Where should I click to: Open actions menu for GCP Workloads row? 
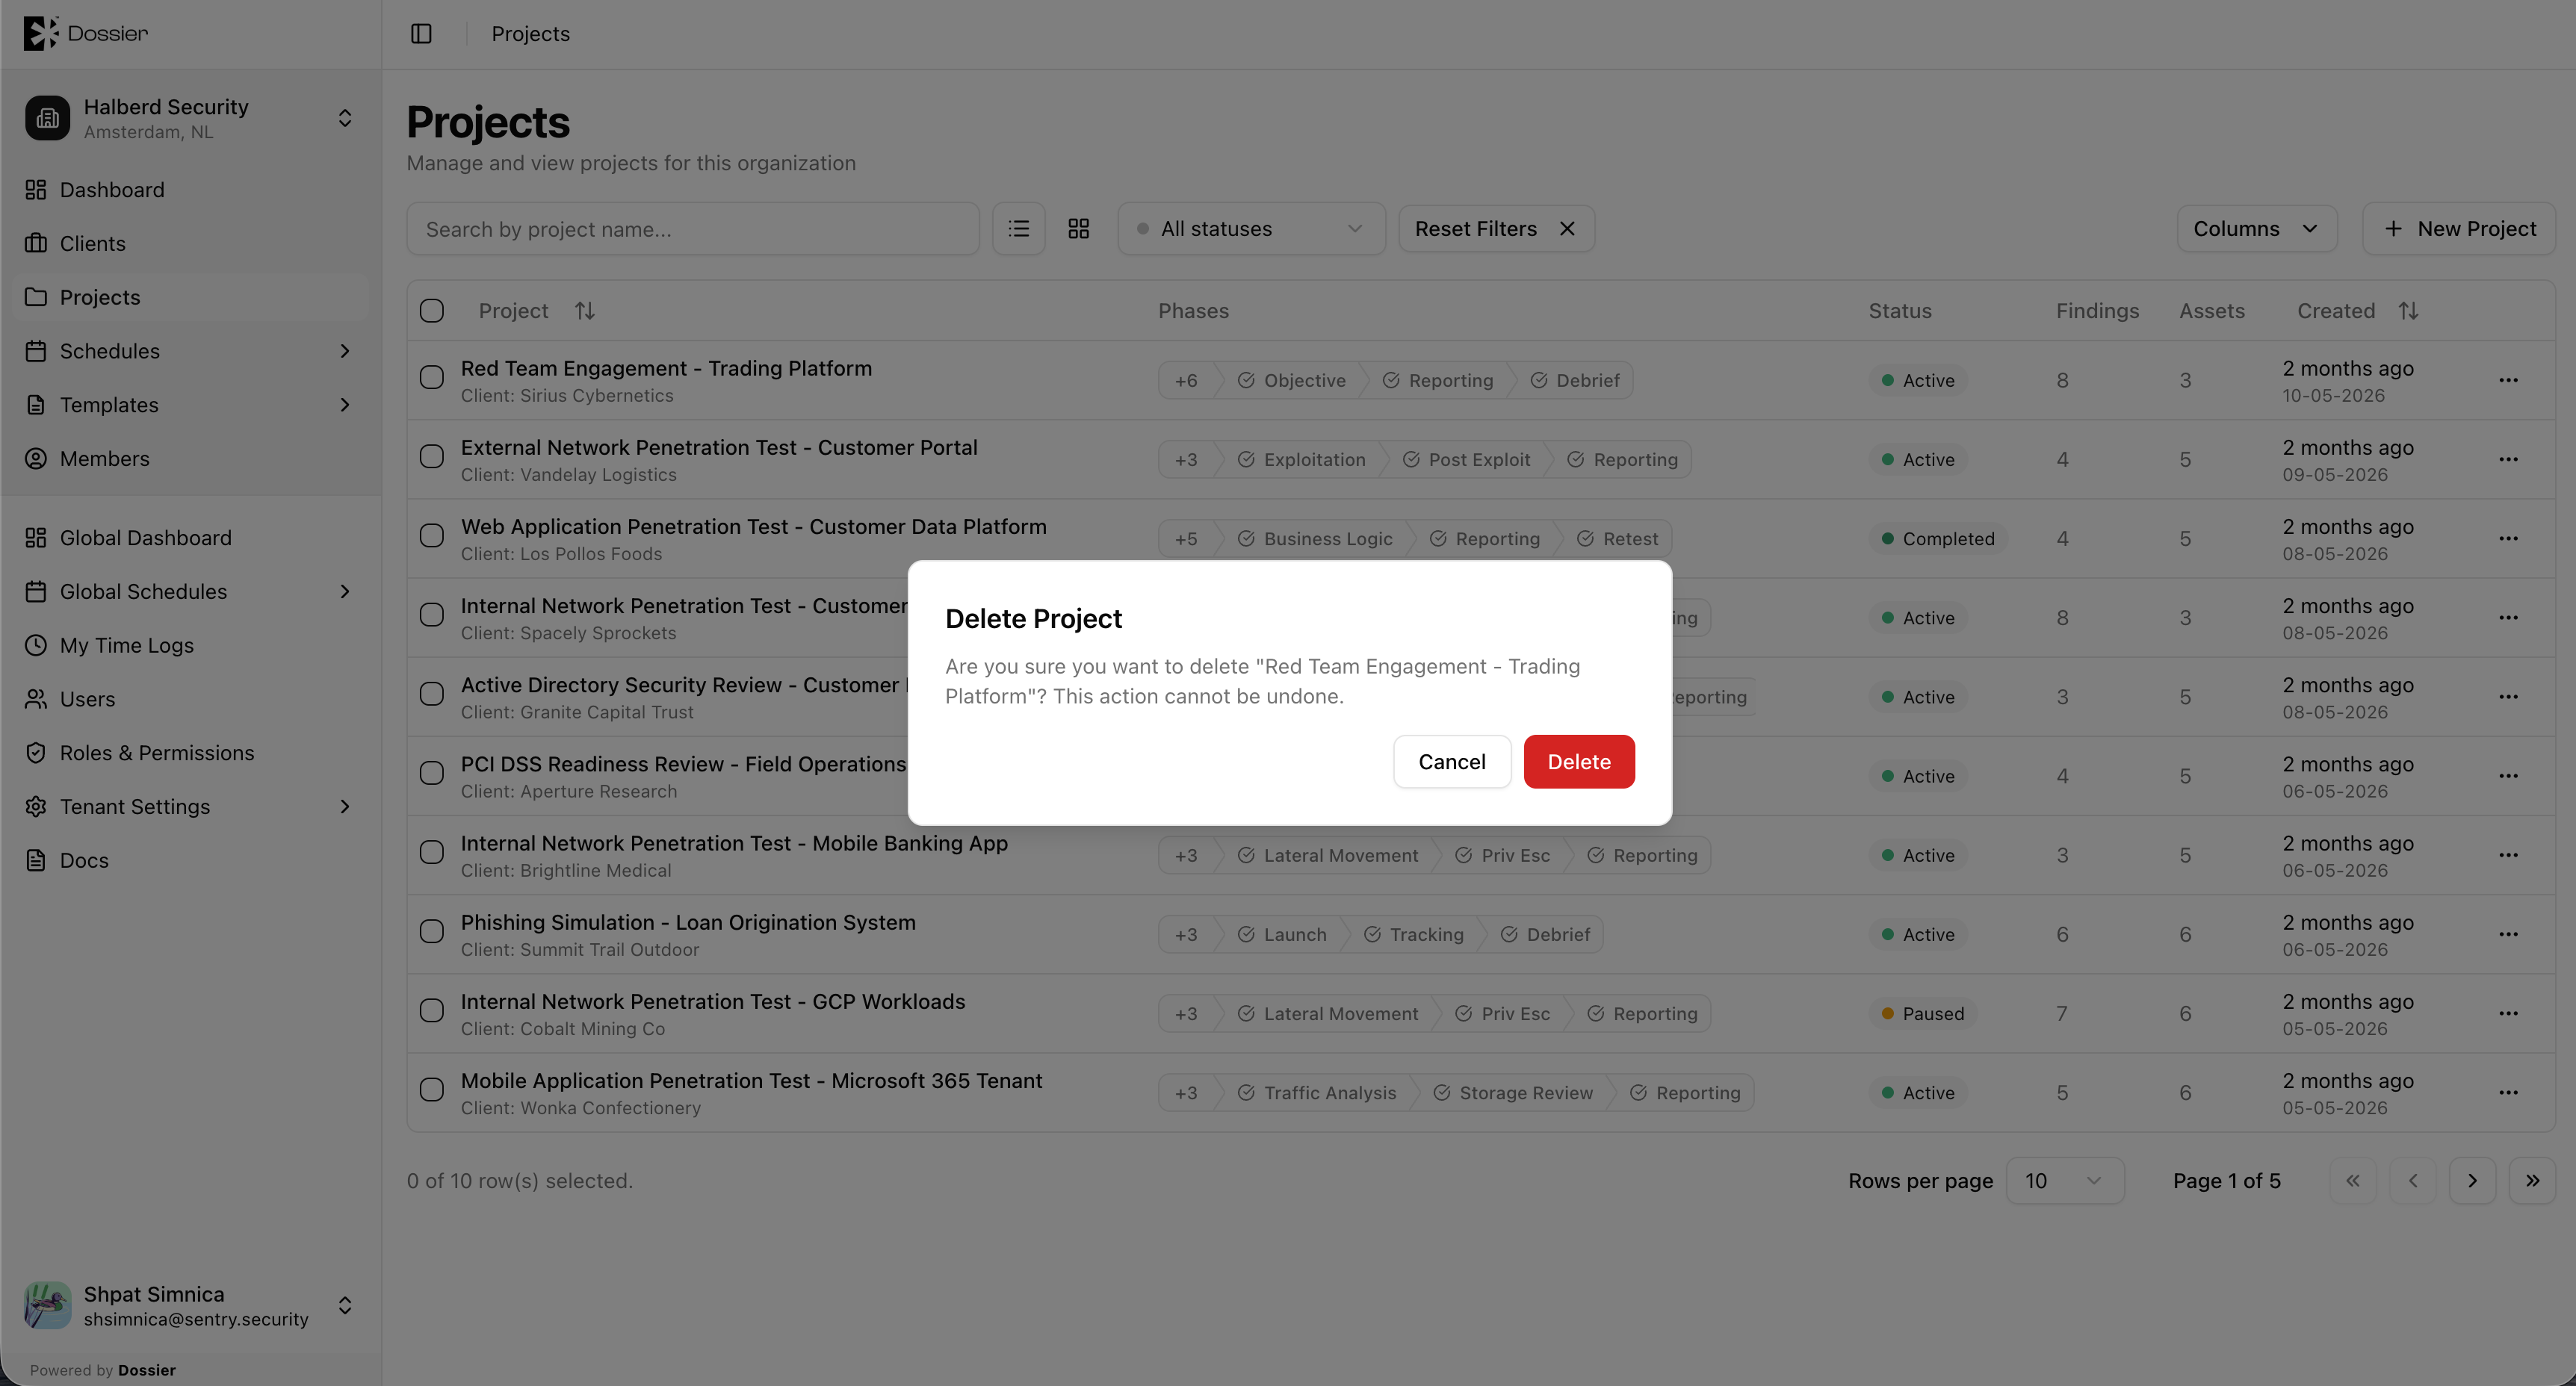coord(2508,1013)
